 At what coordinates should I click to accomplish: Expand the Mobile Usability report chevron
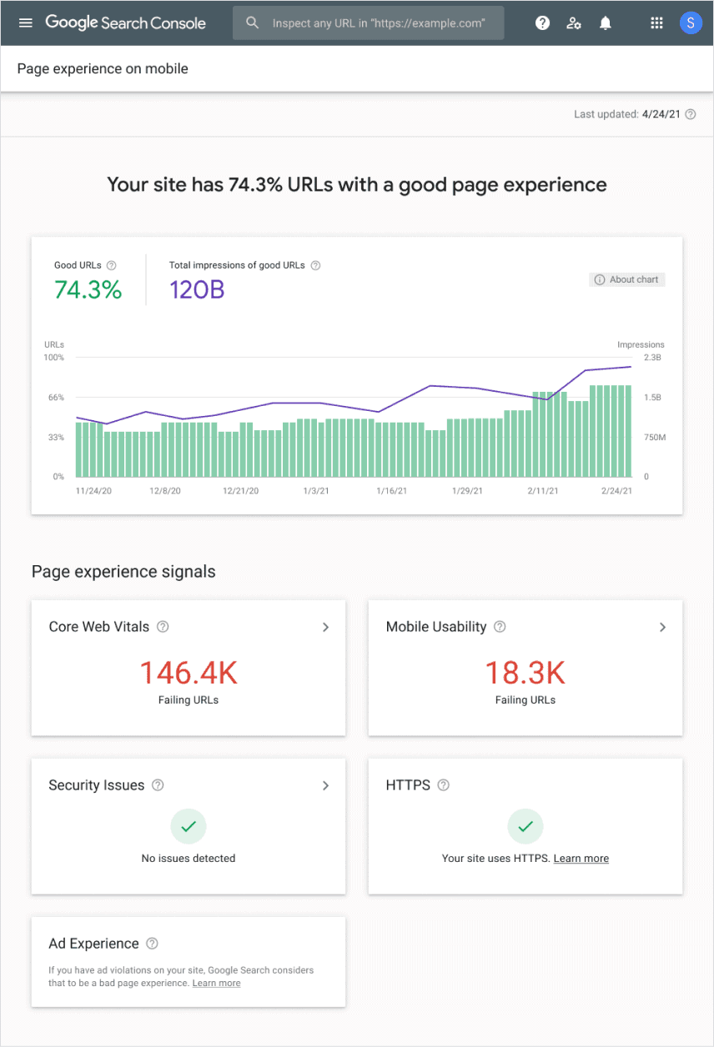point(662,627)
